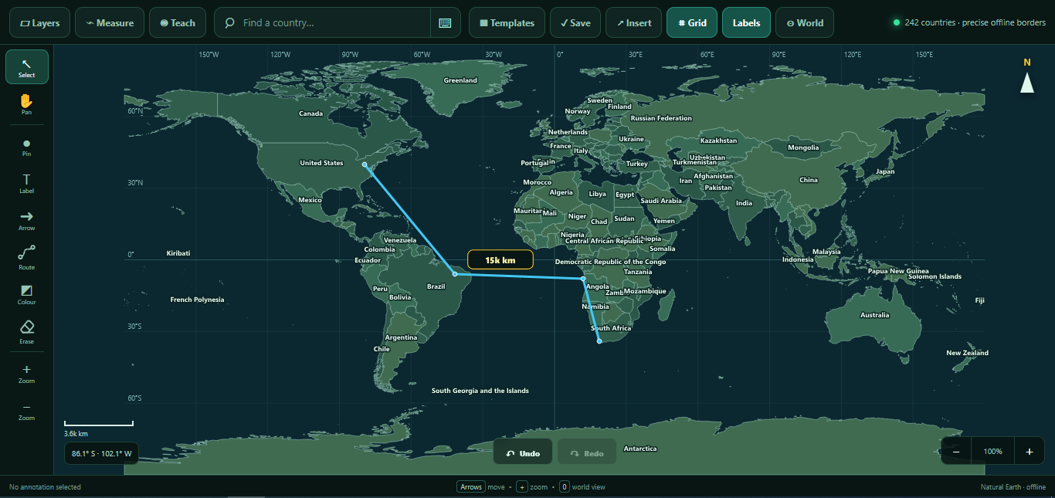Viewport: 1055px width, 498px height.
Task: Select the Arrow drawing tool
Action: tap(27, 221)
